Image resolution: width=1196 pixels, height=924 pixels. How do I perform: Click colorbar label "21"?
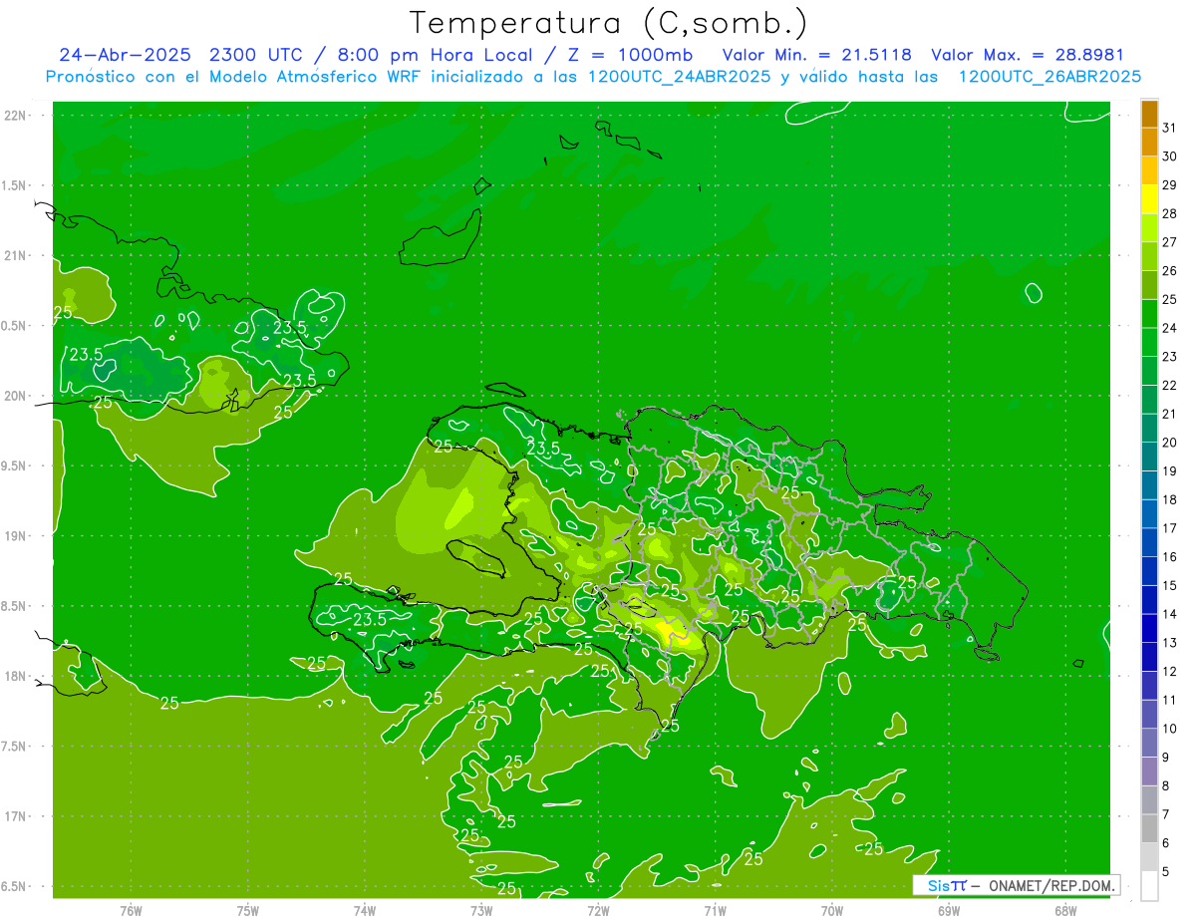[x=1169, y=414]
